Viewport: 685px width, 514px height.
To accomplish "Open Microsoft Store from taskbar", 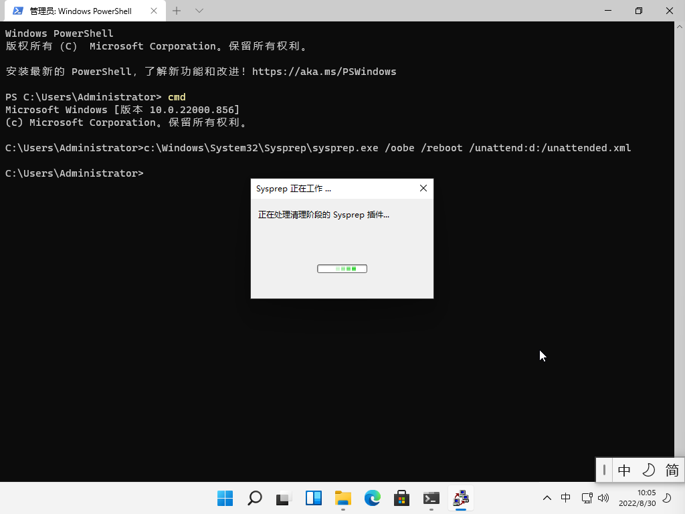I will point(401,498).
